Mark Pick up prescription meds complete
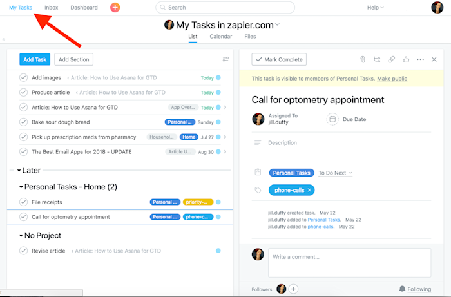Screen dimensions: 451x297 24,137
